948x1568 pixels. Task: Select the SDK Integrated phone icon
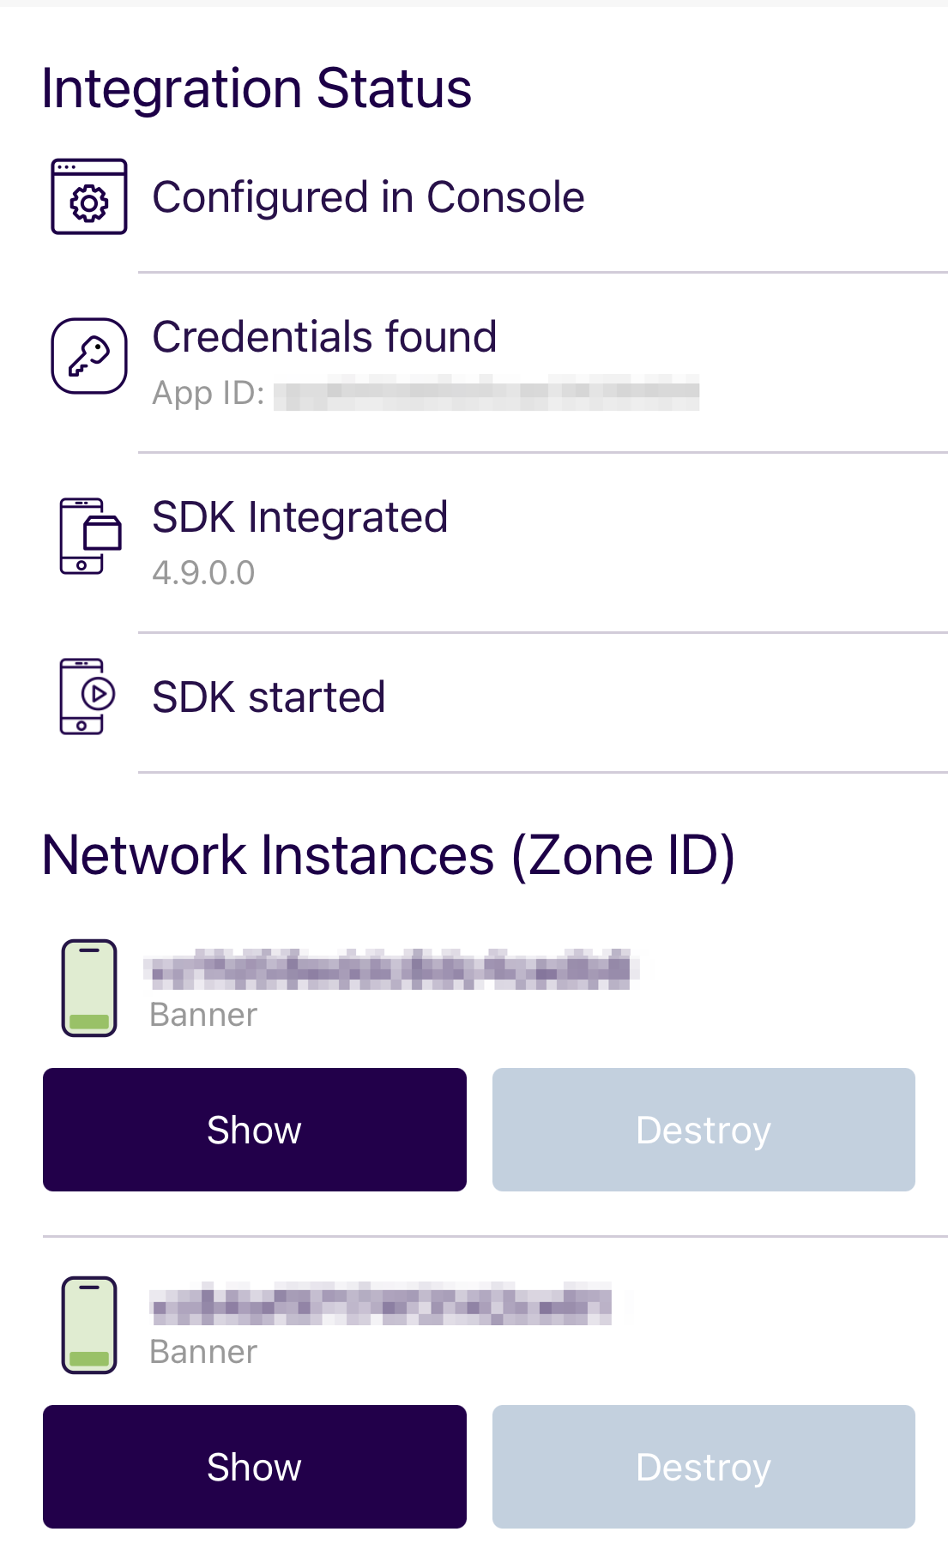point(90,536)
